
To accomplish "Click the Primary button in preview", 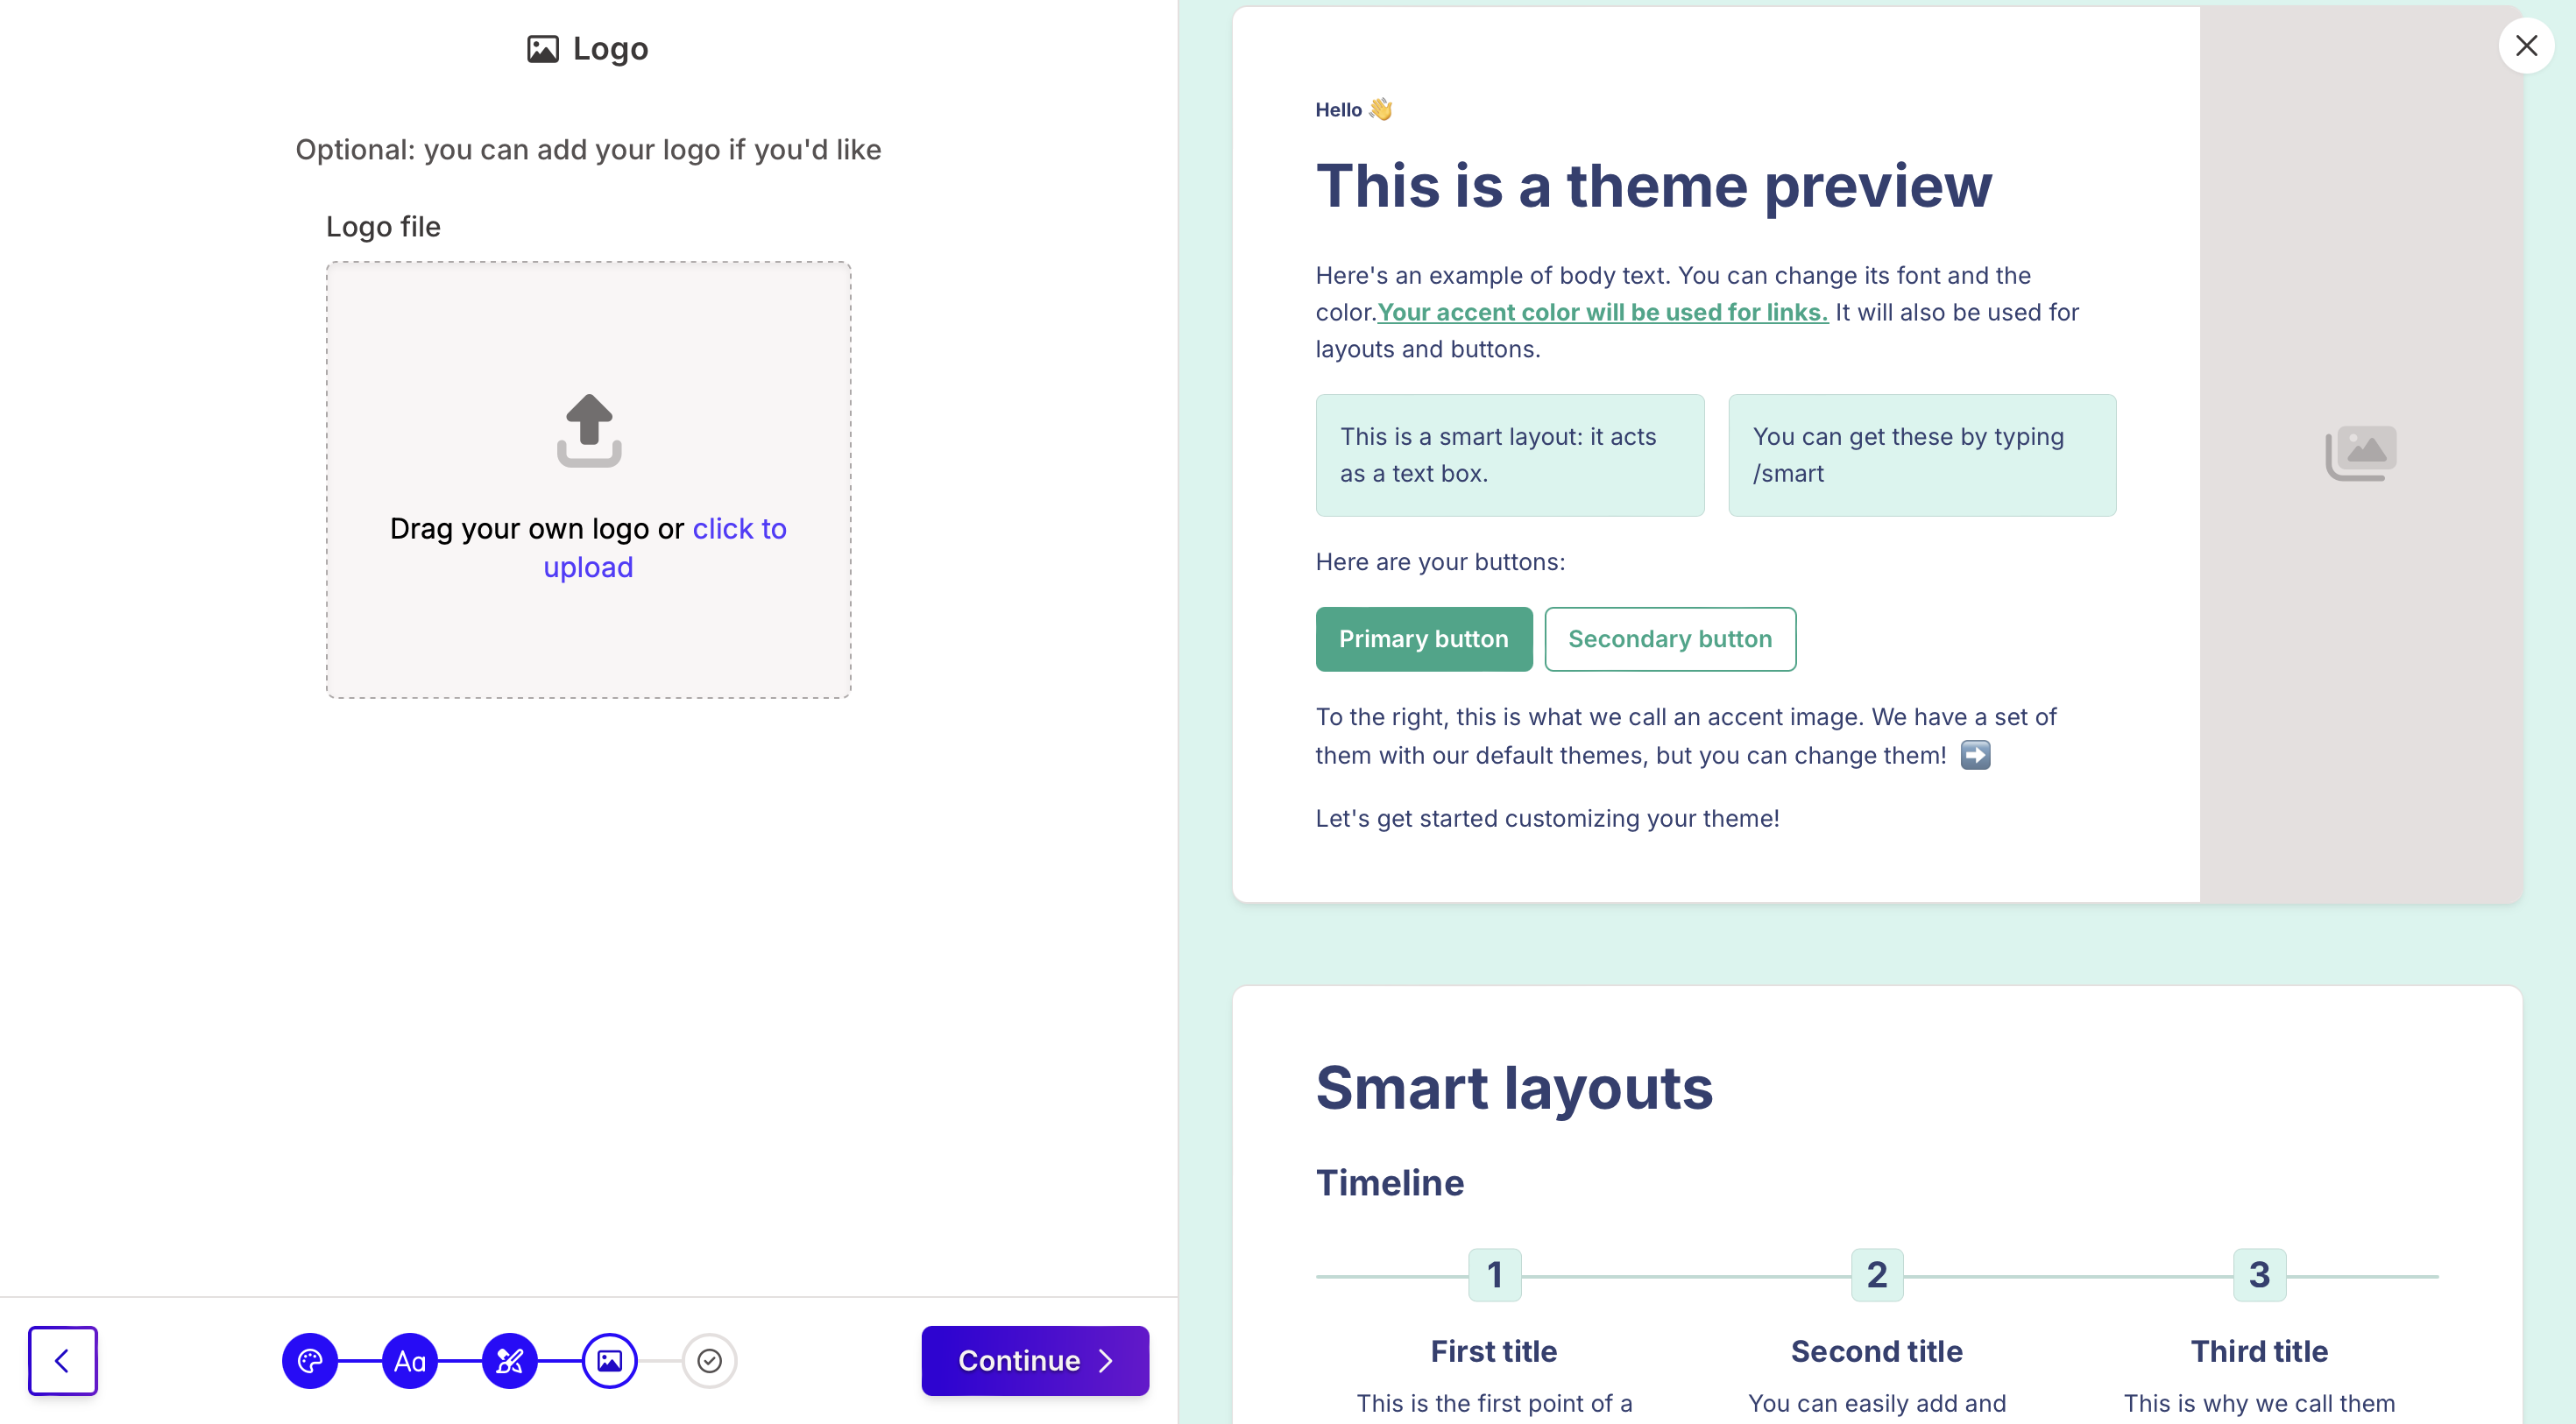I will 1423,638.
